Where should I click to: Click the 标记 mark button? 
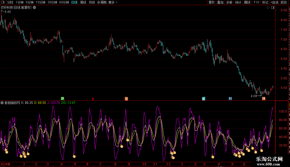tap(265, 2)
